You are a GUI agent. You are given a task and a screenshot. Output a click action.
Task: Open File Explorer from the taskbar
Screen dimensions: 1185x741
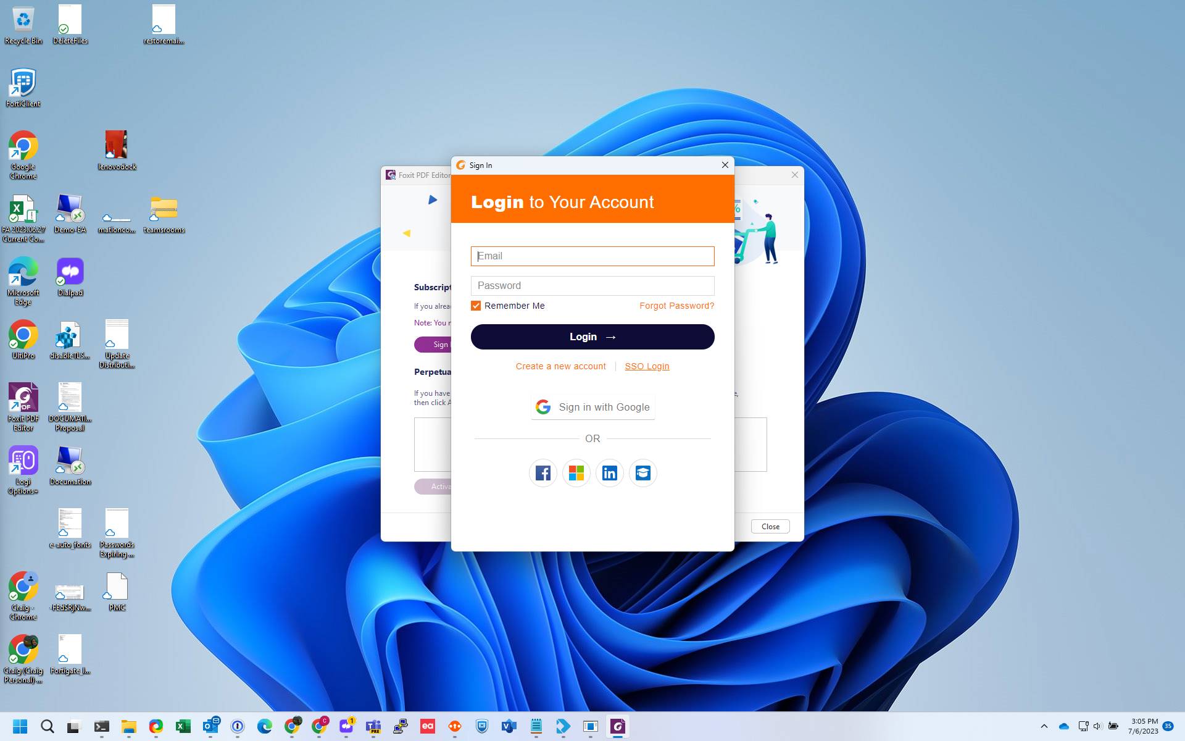pos(128,727)
